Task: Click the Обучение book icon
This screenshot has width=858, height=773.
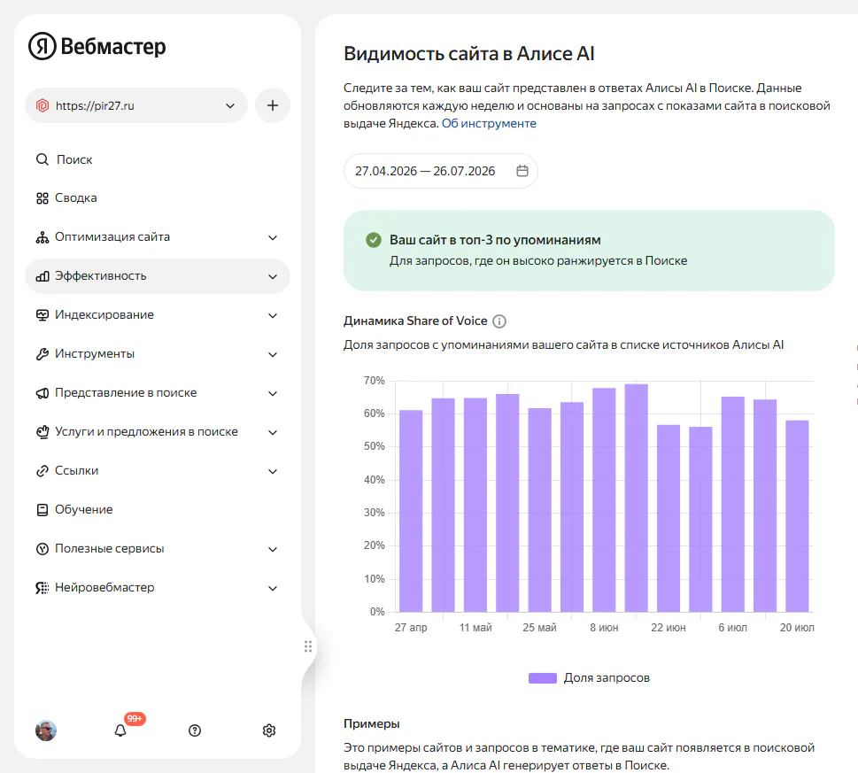Action: (43, 510)
